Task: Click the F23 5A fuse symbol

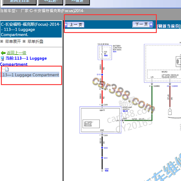Action: [102, 53]
